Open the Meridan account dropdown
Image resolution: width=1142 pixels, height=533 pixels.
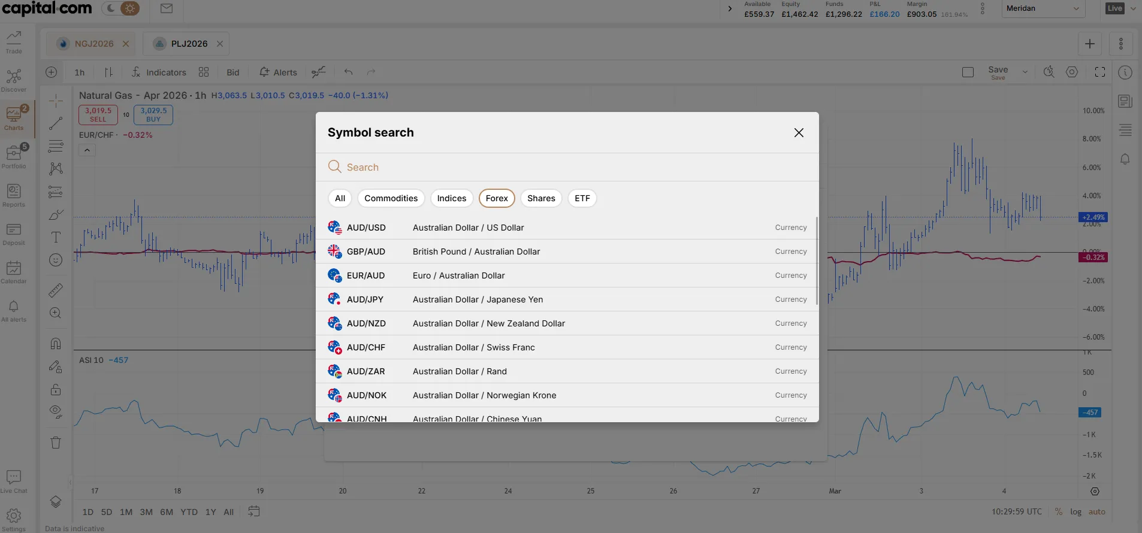coord(1043,8)
